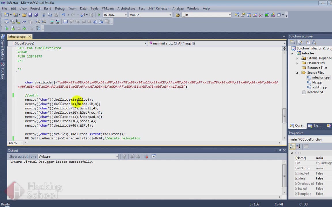Toggle word wrap in Output window
Screen dimensions: 332x207
click(154, 156)
